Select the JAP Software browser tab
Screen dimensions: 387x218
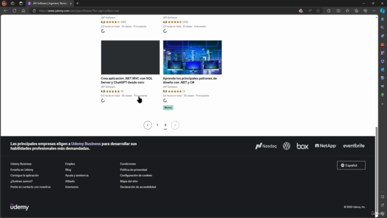point(49,4)
